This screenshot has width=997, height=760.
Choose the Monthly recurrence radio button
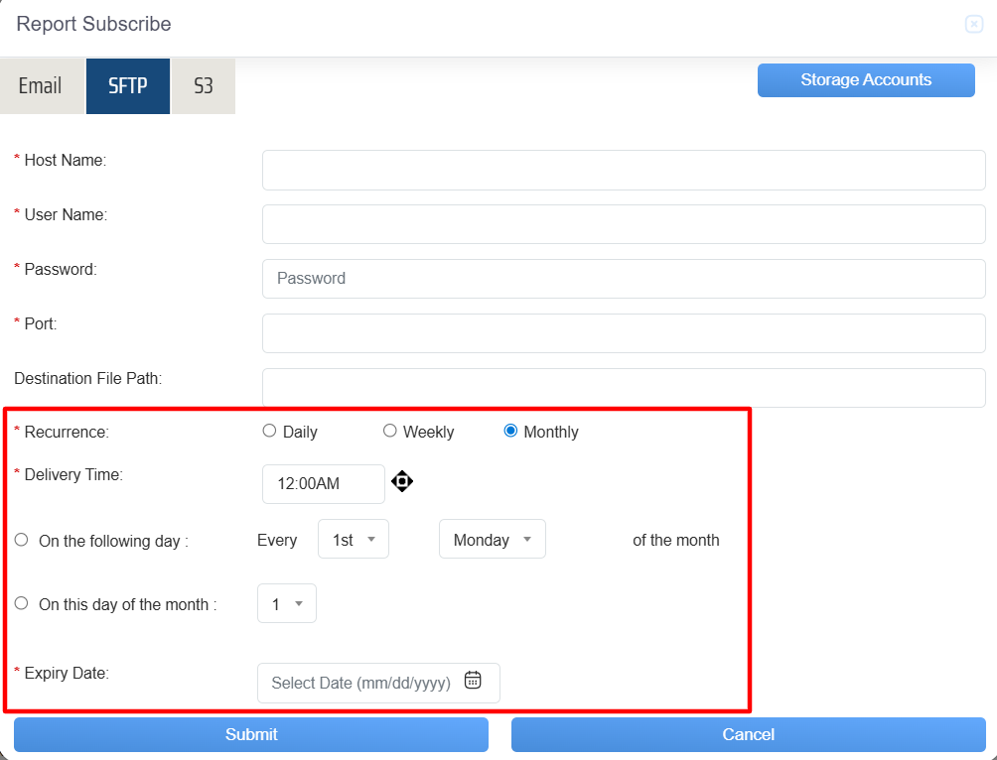coord(510,432)
